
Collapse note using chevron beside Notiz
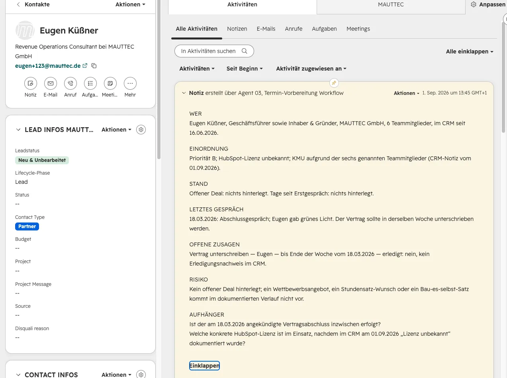(184, 93)
